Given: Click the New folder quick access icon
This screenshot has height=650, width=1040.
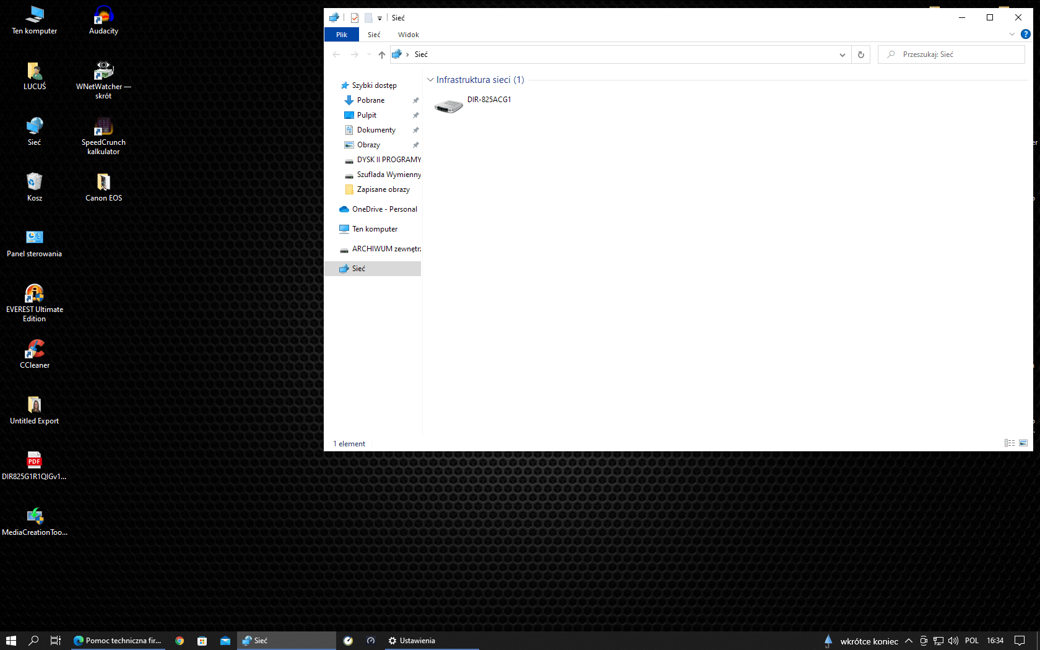Looking at the screenshot, I should [368, 18].
